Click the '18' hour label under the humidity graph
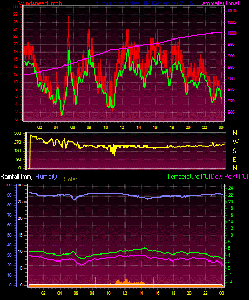 coord(173,293)
